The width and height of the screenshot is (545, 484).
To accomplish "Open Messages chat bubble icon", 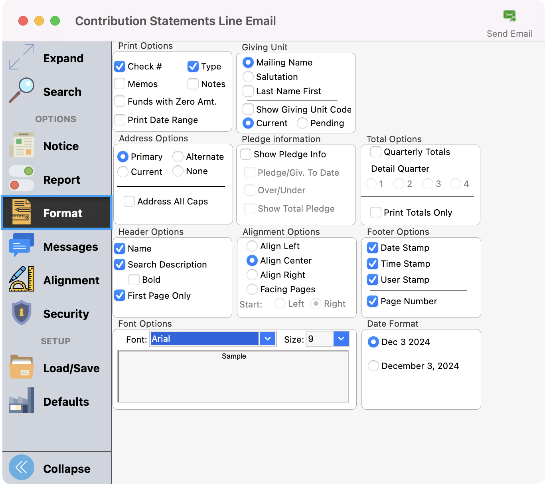I will pos(22,246).
